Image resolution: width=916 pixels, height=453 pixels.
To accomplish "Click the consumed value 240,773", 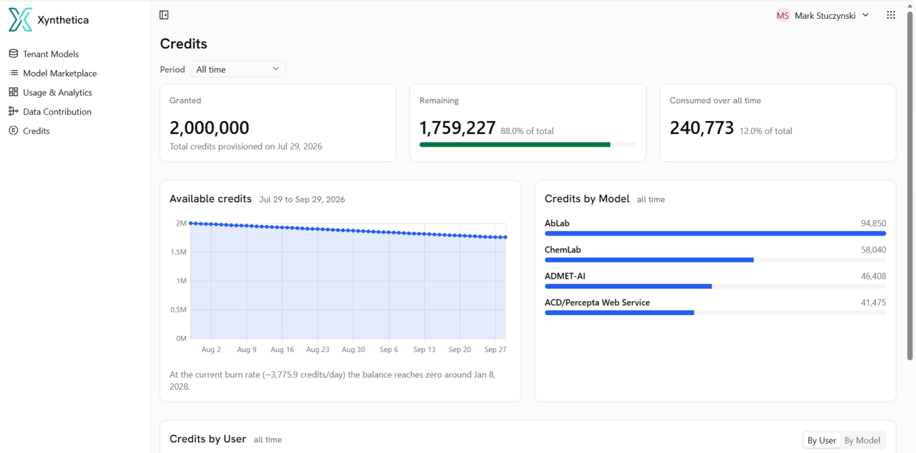I will tap(702, 128).
